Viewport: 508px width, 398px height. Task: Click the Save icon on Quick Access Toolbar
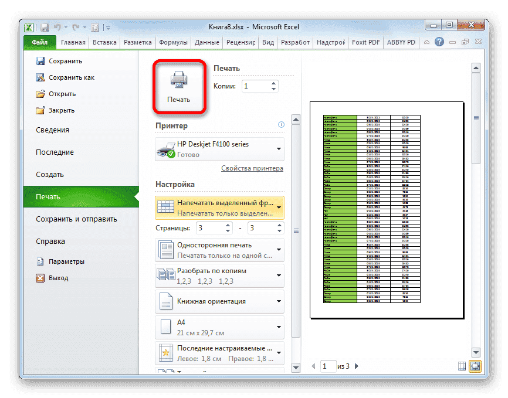tap(44, 27)
